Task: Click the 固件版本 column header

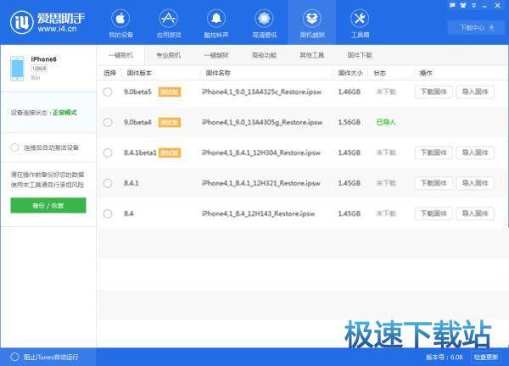Action: (139, 73)
